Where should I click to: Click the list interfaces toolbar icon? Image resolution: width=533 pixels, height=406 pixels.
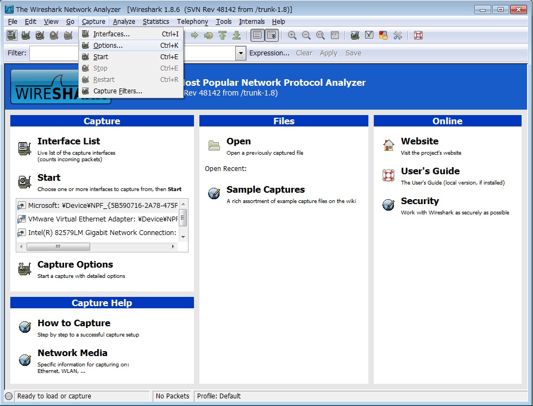[x=12, y=35]
